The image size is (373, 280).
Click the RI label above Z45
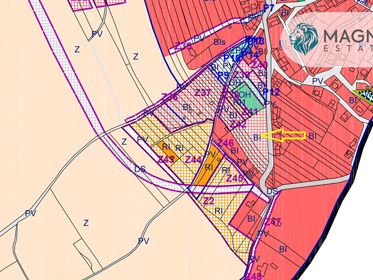point(226,170)
